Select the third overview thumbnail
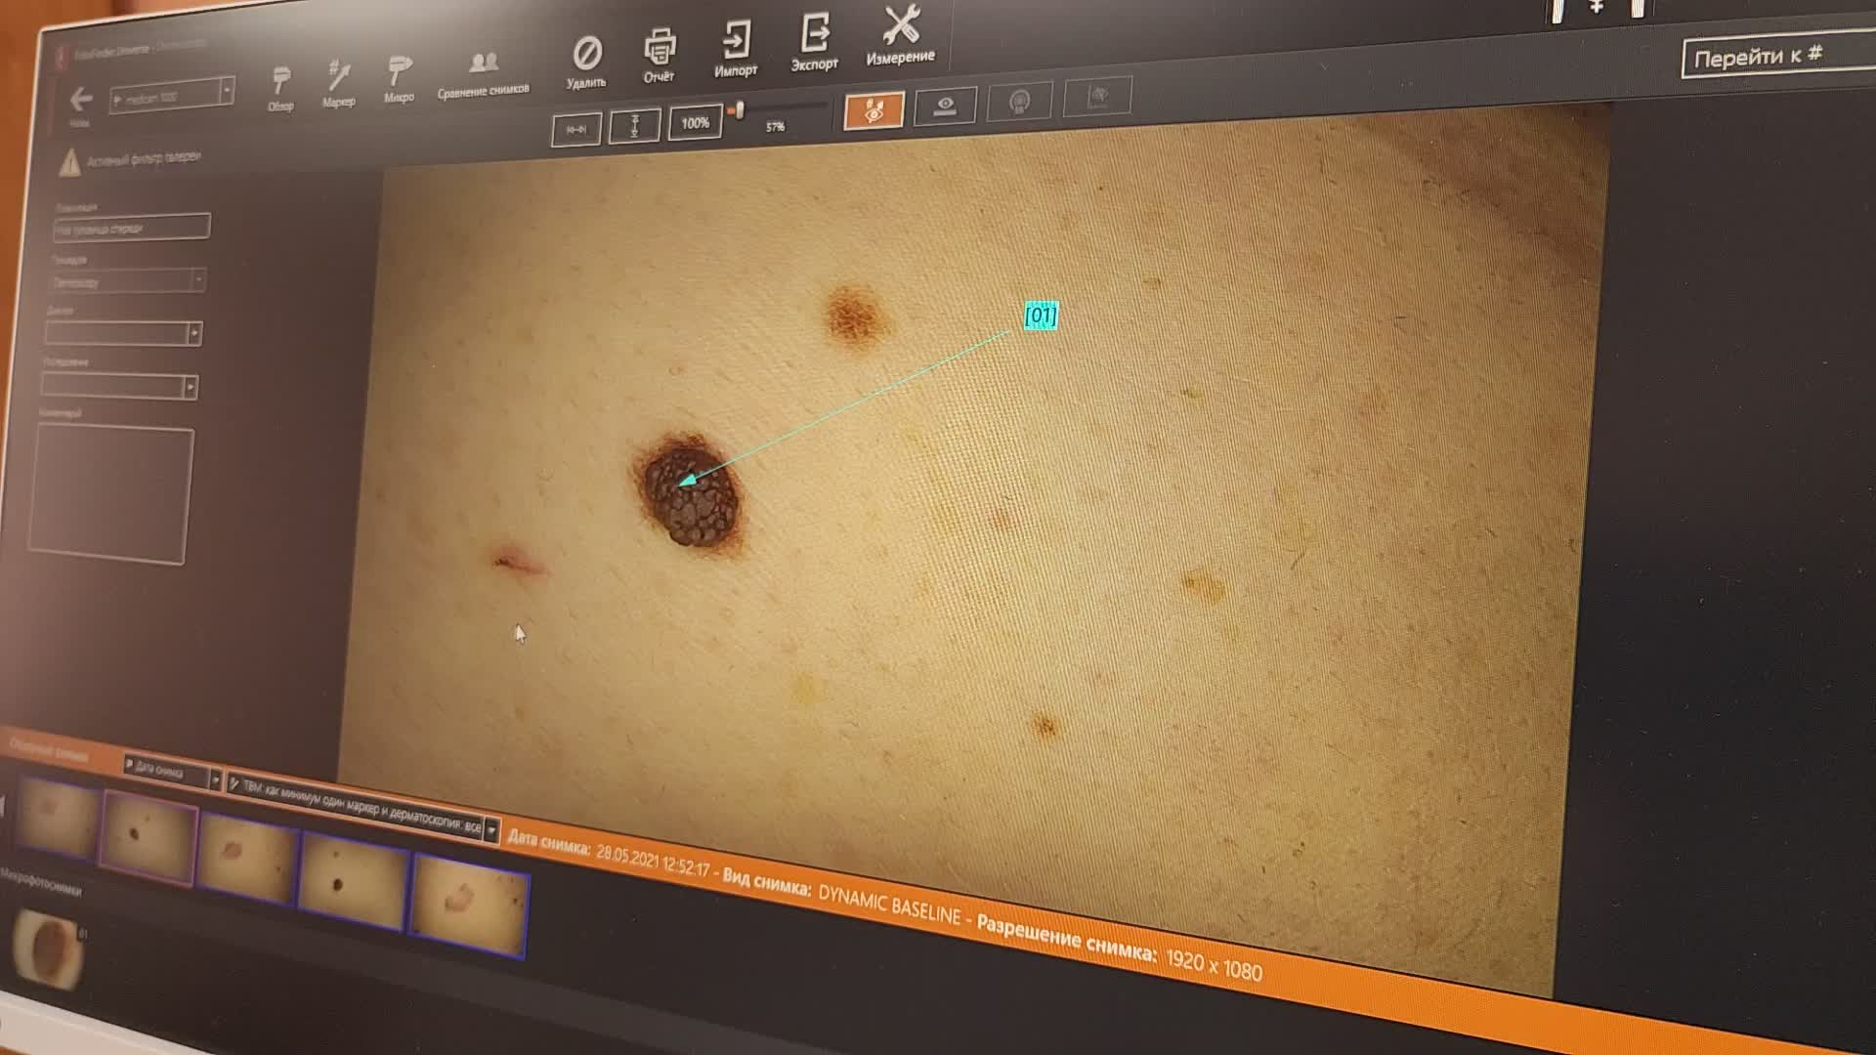 pyautogui.click(x=248, y=859)
